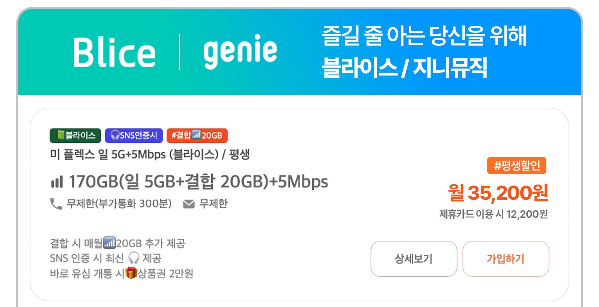Select the red #결합 20GB tag

(197, 135)
